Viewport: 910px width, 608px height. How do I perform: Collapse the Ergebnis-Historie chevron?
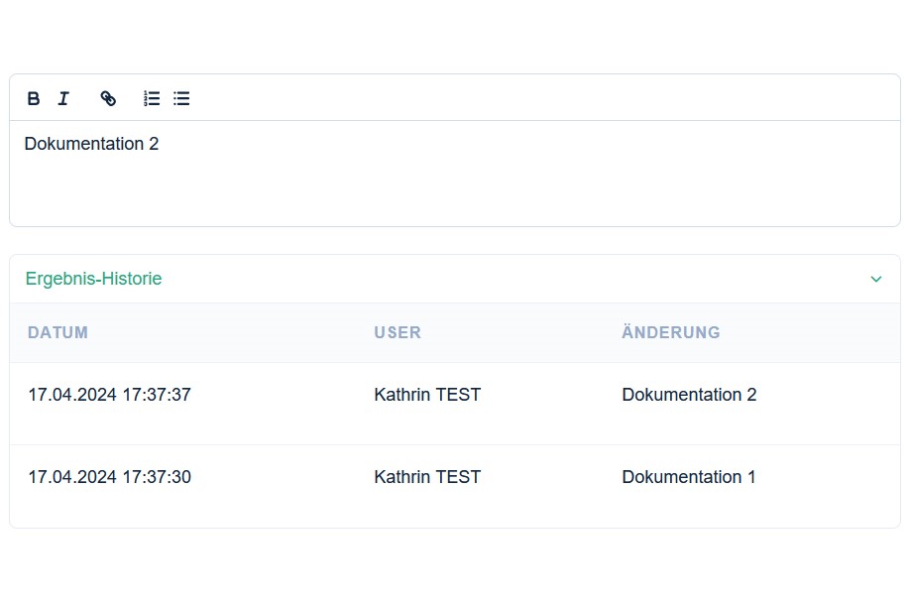tap(876, 280)
